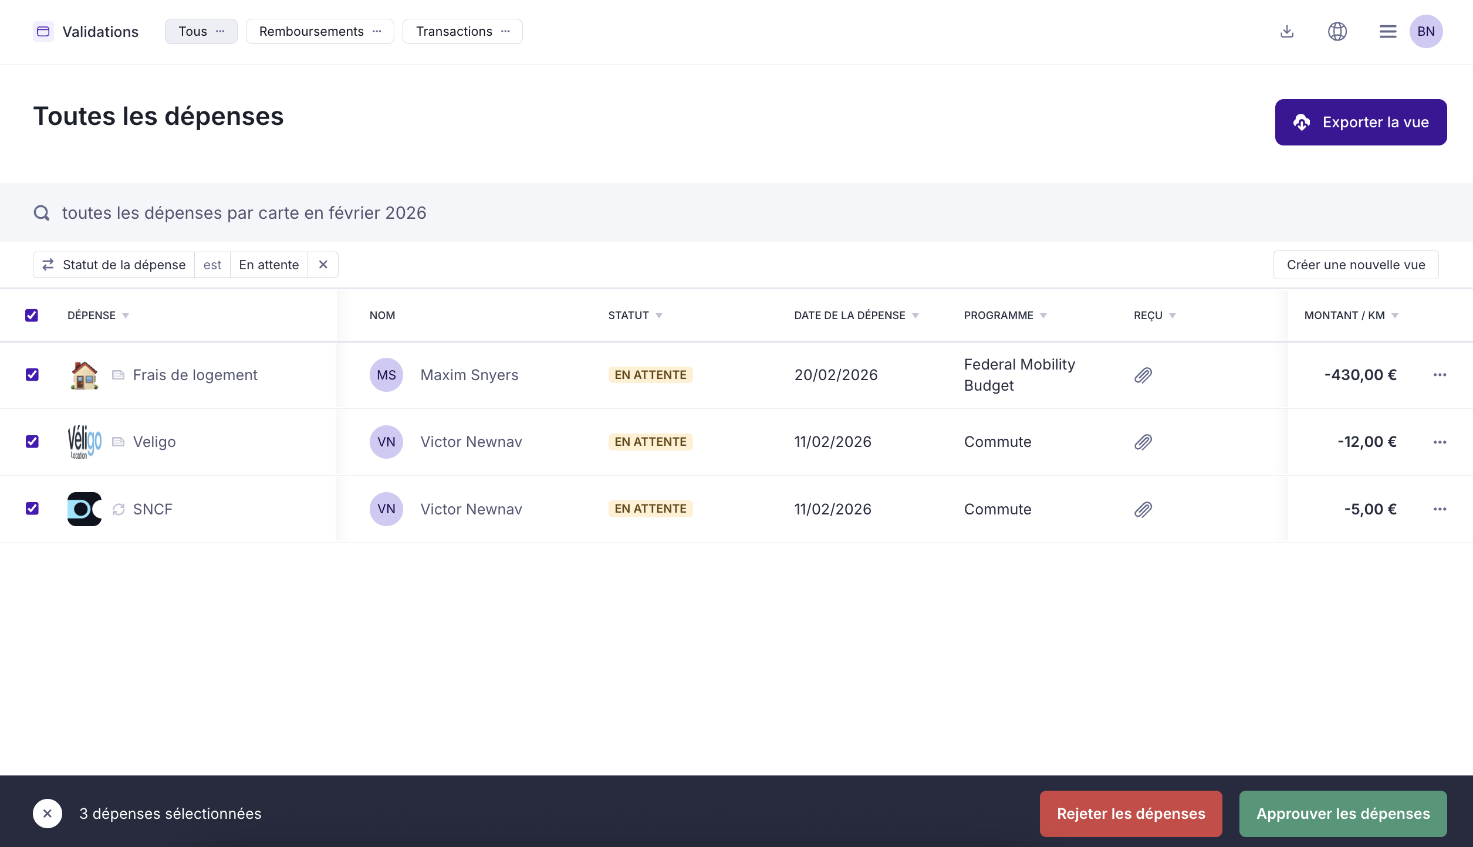Open receipt paperclip for Veligo expense
Viewport: 1473px width, 847px height.
tap(1143, 442)
